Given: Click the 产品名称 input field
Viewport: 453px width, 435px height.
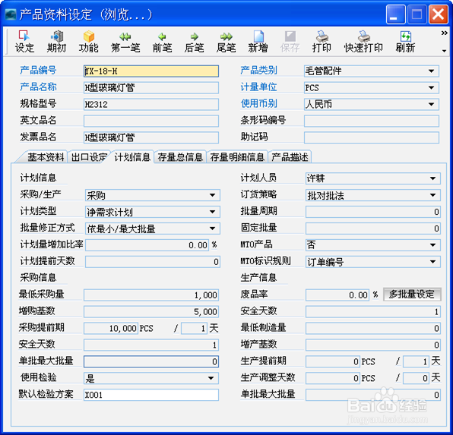Looking at the screenshot, I should pos(151,88).
